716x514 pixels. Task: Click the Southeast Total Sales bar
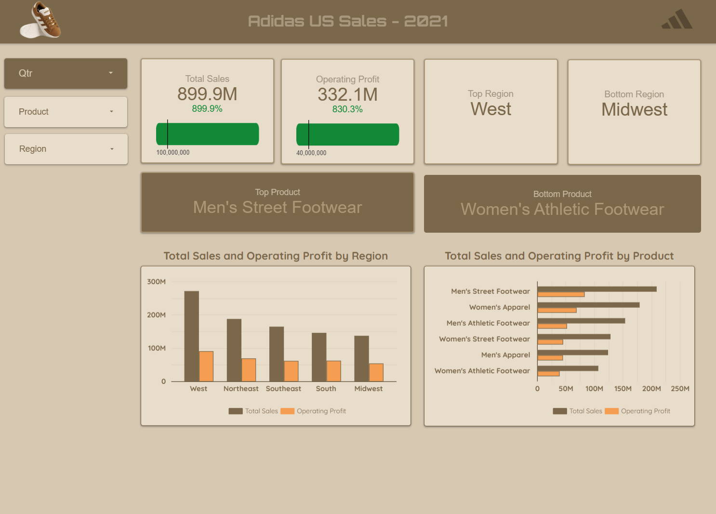pyautogui.click(x=277, y=354)
